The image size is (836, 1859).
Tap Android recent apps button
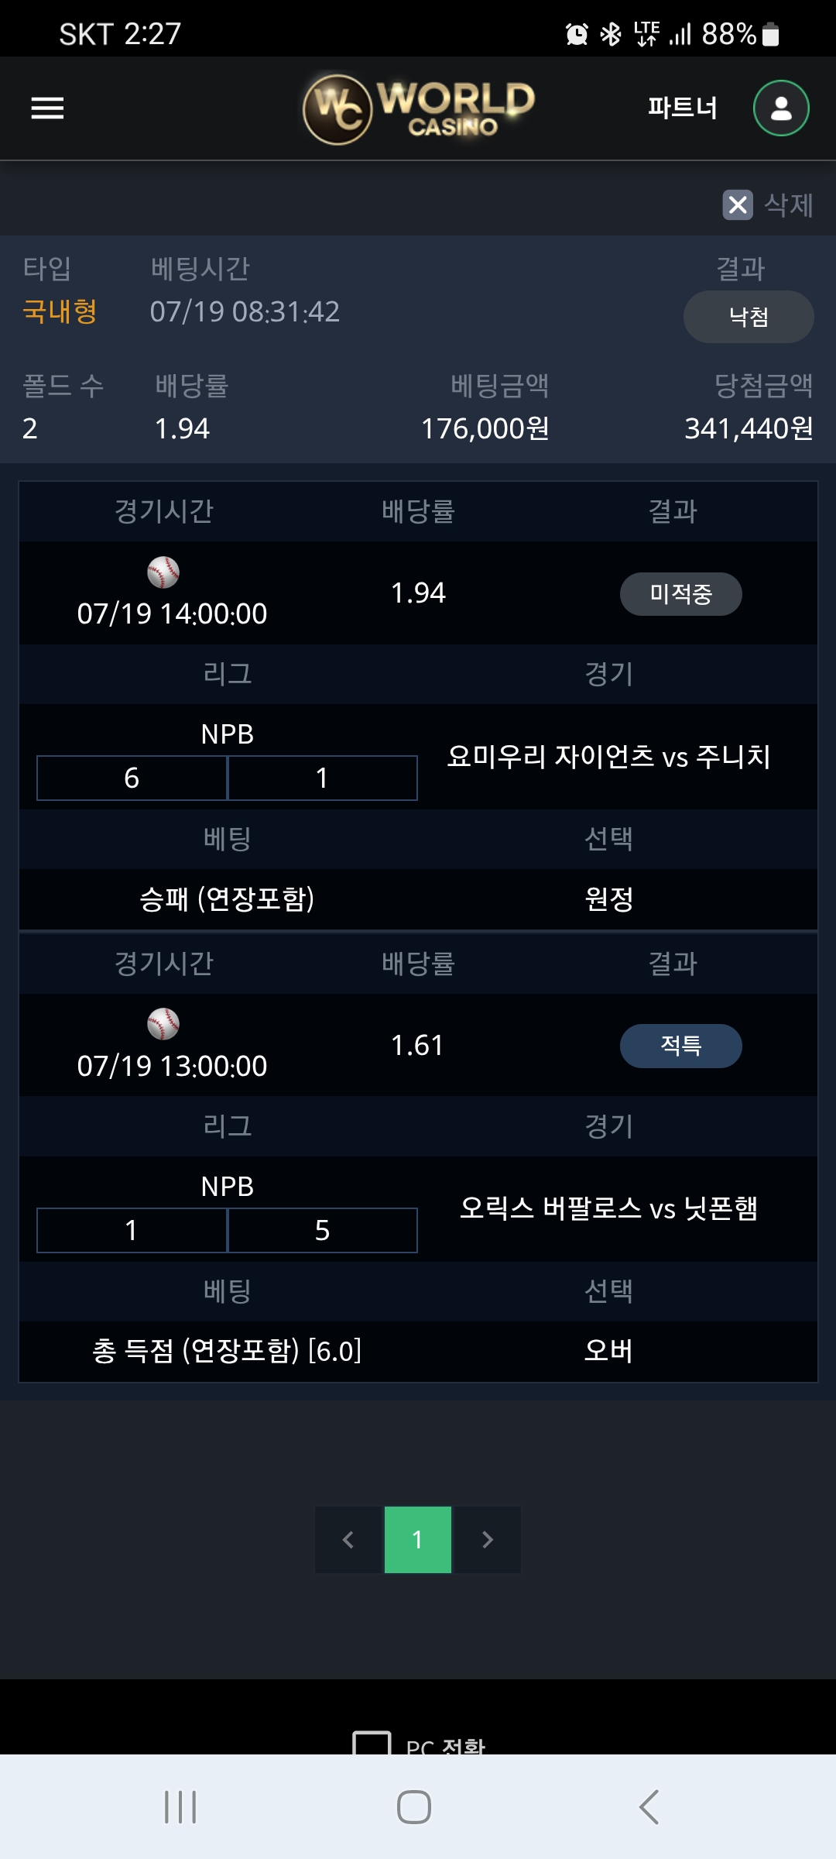180,1807
